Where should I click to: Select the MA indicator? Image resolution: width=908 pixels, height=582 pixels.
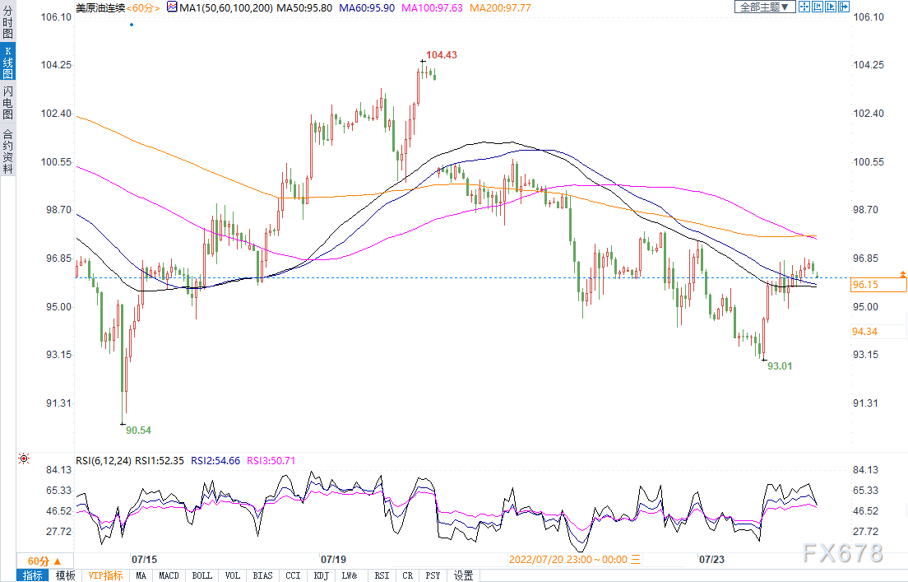[141, 575]
